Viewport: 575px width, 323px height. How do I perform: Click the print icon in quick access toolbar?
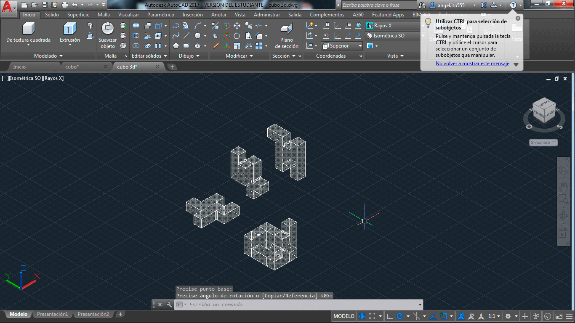click(64, 5)
